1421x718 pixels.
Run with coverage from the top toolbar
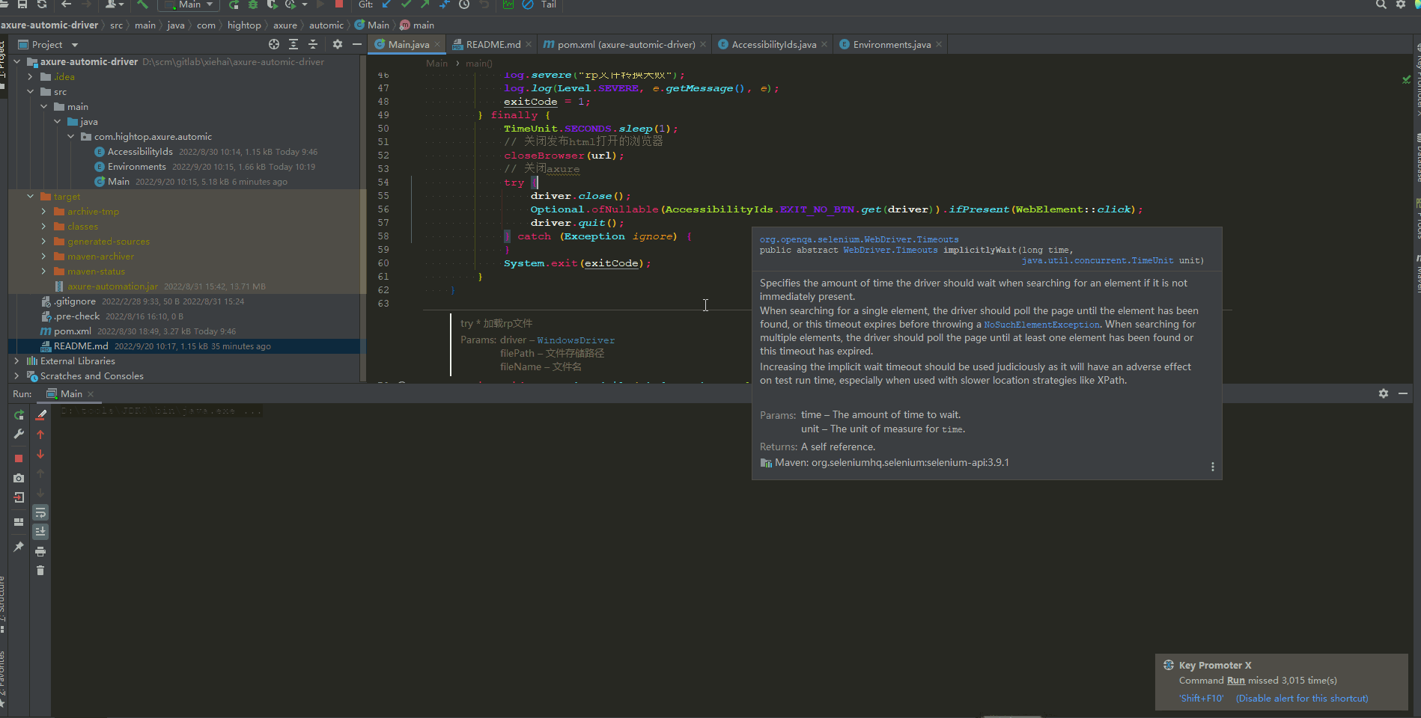(x=272, y=4)
